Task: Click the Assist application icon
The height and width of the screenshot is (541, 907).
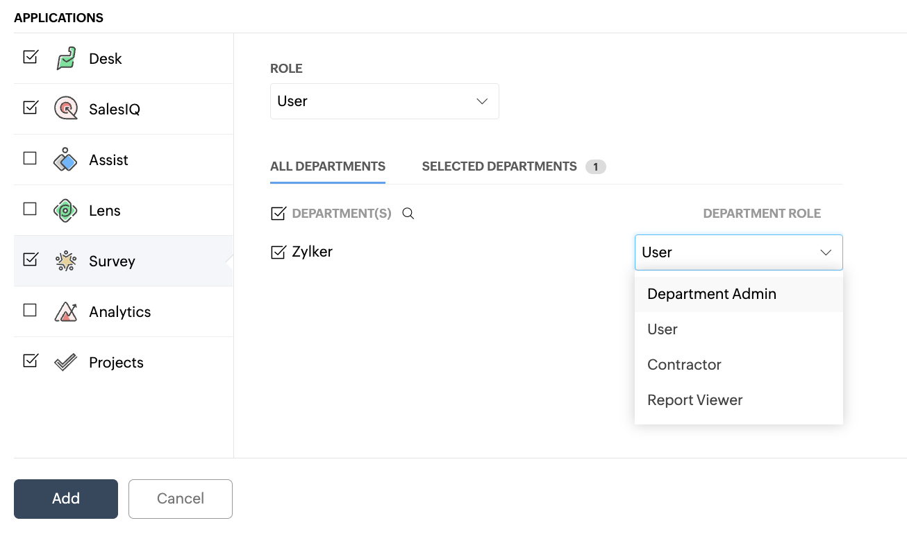Action: coord(66,160)
